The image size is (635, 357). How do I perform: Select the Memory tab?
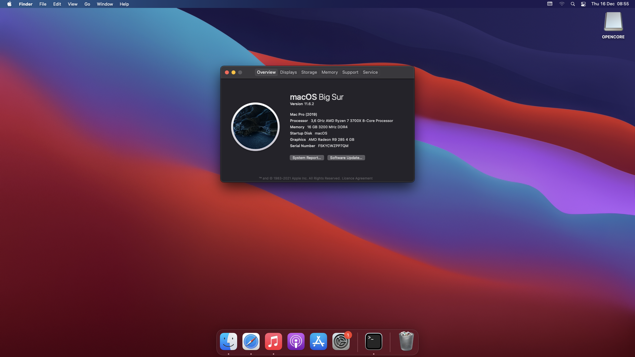[x=329, y=72]
